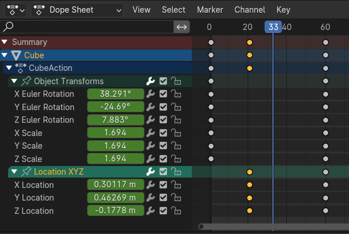Click the X Location value 0.30117 m
Screen dimensions: 349x234
click(116, 184)
